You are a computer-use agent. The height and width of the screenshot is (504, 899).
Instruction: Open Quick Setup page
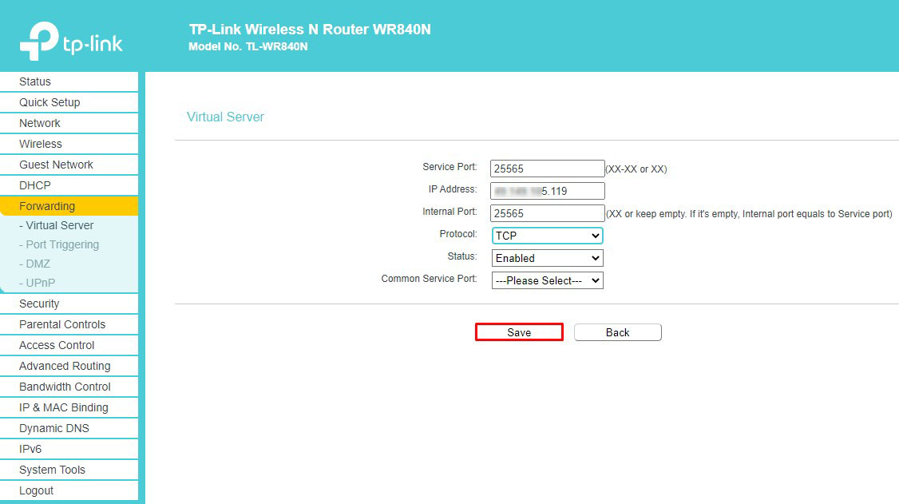(x=69, y=102)
